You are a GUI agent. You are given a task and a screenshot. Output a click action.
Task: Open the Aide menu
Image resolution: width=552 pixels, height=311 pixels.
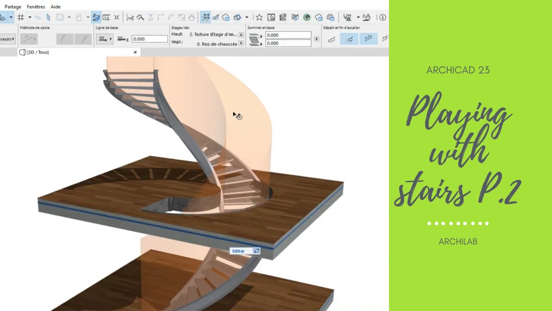pos(55,7)
